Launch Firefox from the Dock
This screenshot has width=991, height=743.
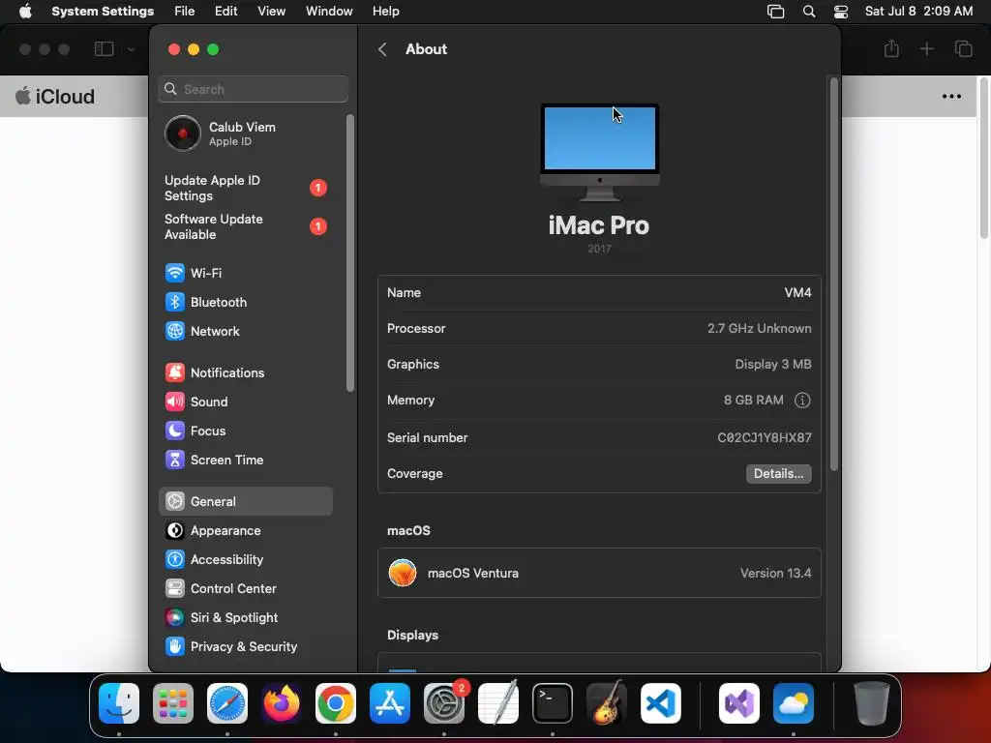(x=282, y=703)
